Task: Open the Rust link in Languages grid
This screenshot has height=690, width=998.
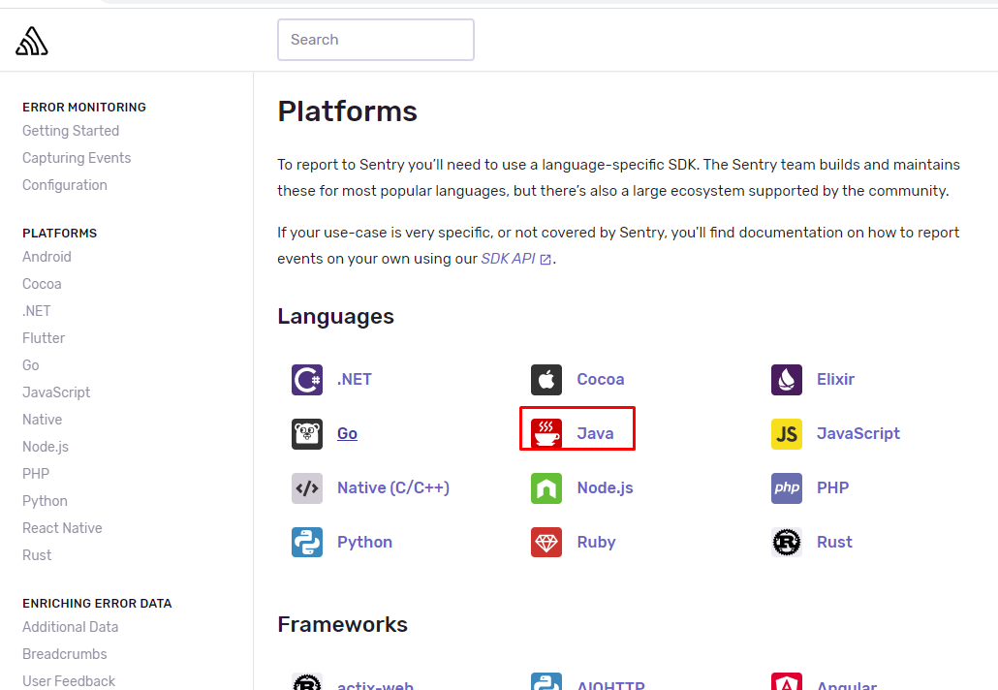Action: coord(834,542)
